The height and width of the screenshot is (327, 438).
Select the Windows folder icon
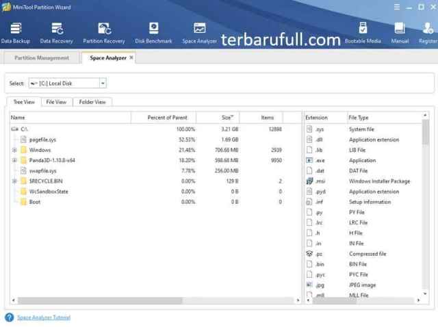(24, 150)
